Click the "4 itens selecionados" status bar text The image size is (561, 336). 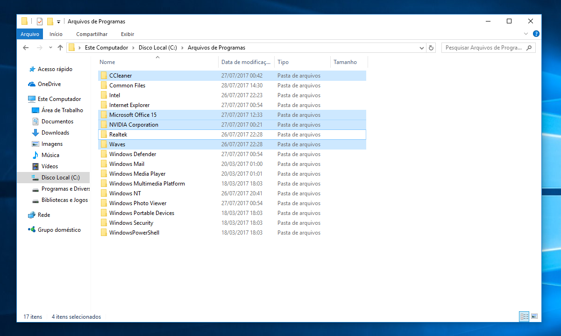76,317
